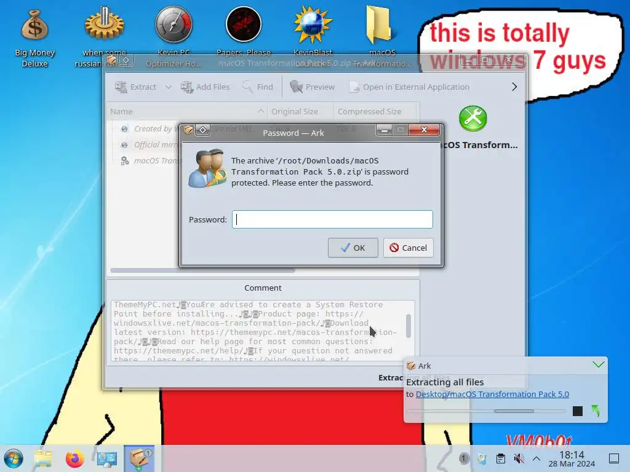Toggle the diamond pin button on Password dialog
Screen dimensions: 630x472
[x=203, y=130]
